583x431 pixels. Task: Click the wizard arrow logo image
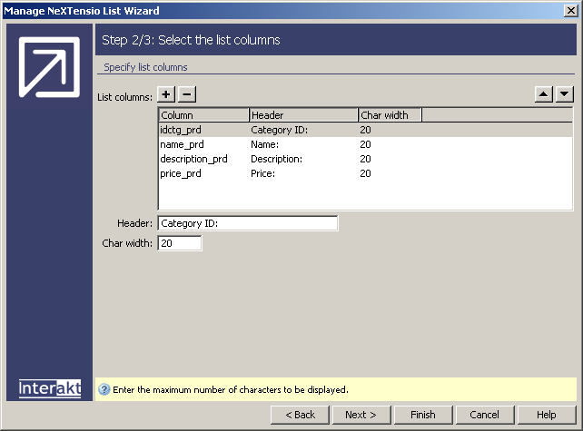[x=50, y=68]
